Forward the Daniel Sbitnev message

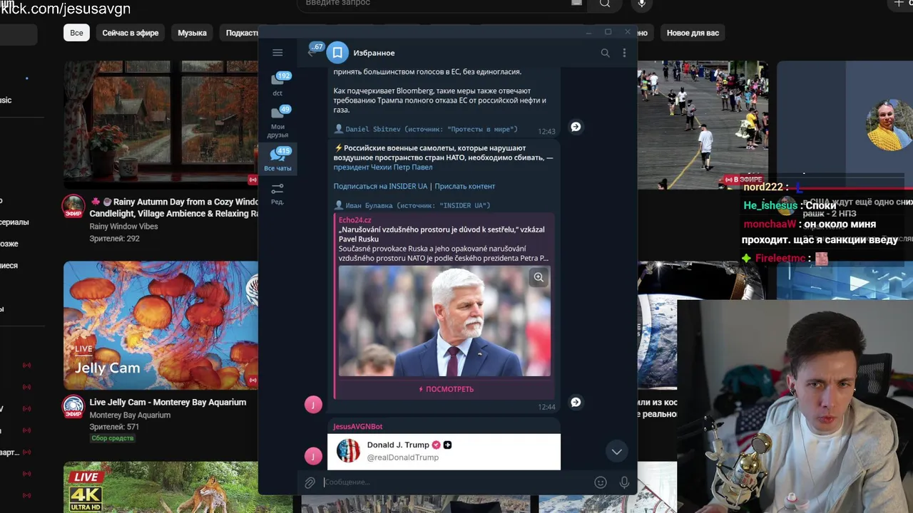coord(576,127)
